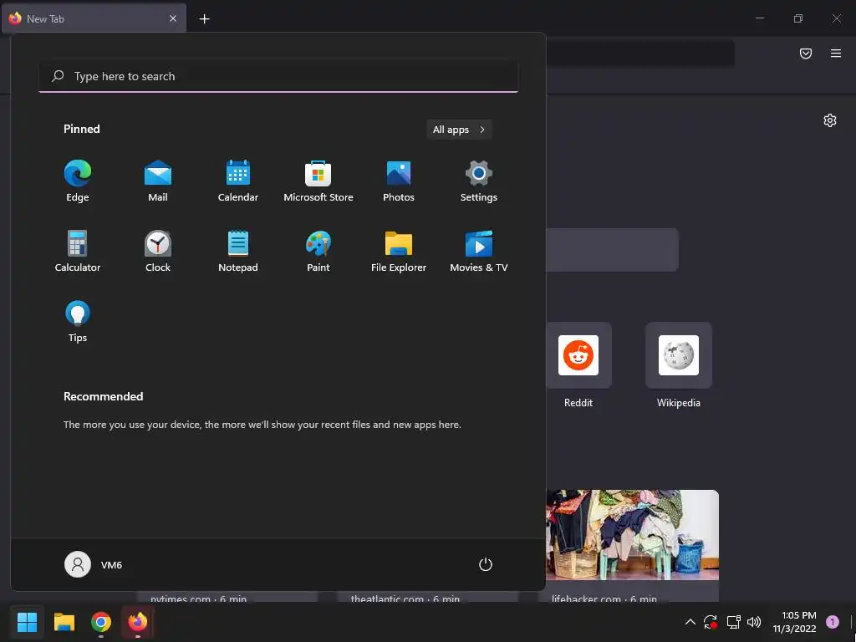Open the notification count badge
Image resolution: width=856 pixels, height=642 pixels.
[x=832, y=621]
